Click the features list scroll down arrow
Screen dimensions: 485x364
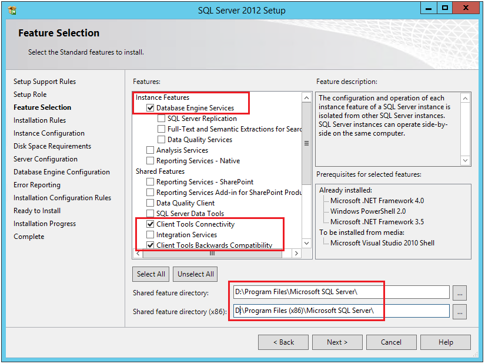coord(306,243)
